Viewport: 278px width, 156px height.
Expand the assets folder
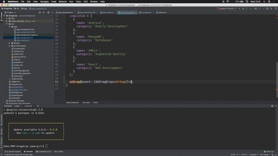(x=10, y=43)
